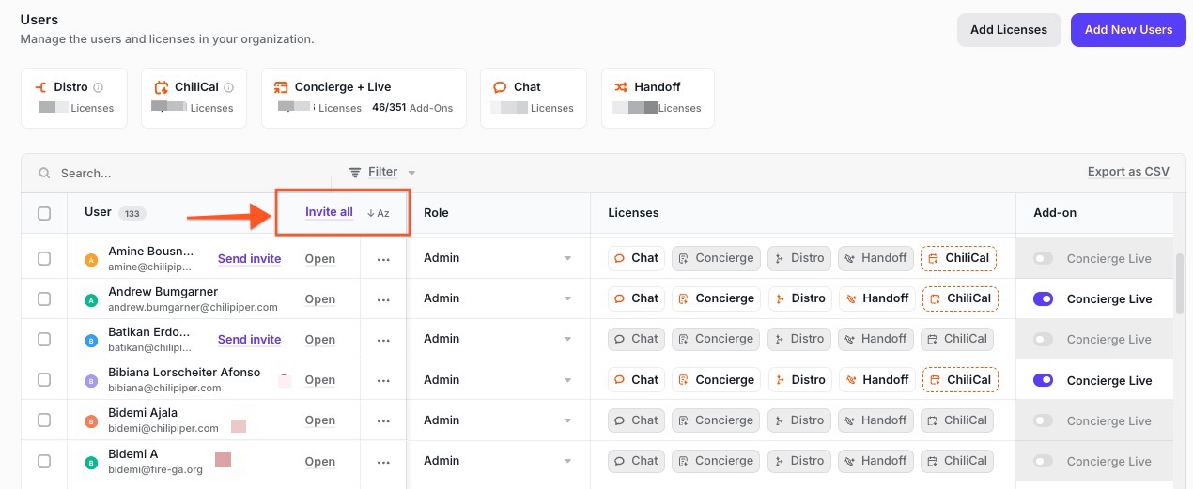Screen dimensions: 1193x489
Task: Toggle Distro license for Andrew Bumgarner
Action: tap(799, 298)
